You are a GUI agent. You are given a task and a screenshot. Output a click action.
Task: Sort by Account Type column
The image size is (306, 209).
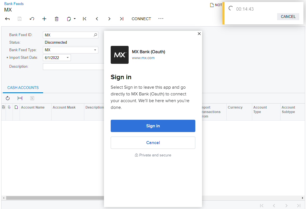(x=260, y=109)
